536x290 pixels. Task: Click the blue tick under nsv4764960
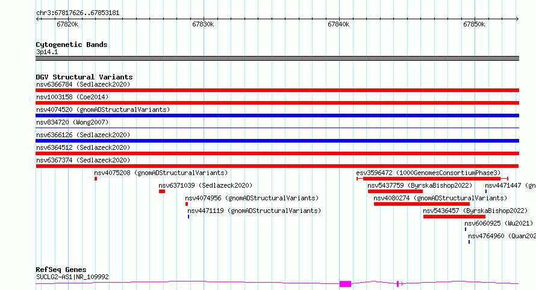469,242
